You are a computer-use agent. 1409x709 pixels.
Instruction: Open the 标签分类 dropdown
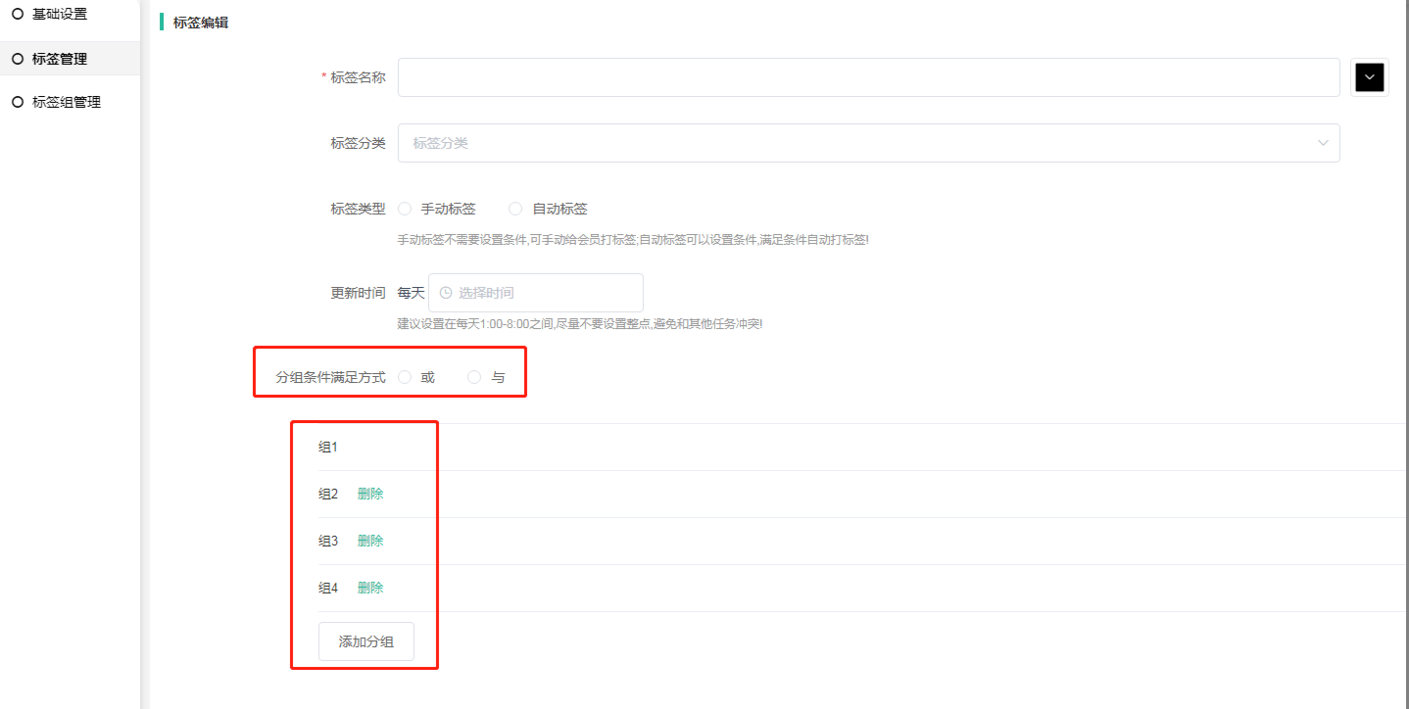pyautogui.click(x=867, y=143)
